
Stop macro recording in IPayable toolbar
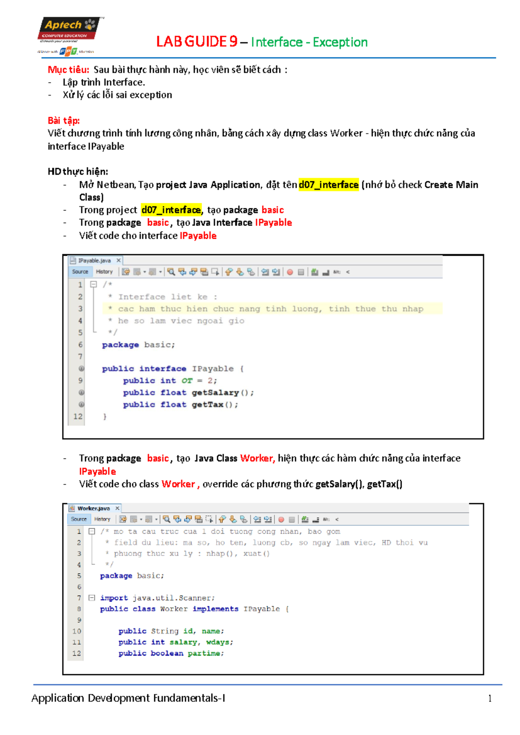(x=301, y=272)
